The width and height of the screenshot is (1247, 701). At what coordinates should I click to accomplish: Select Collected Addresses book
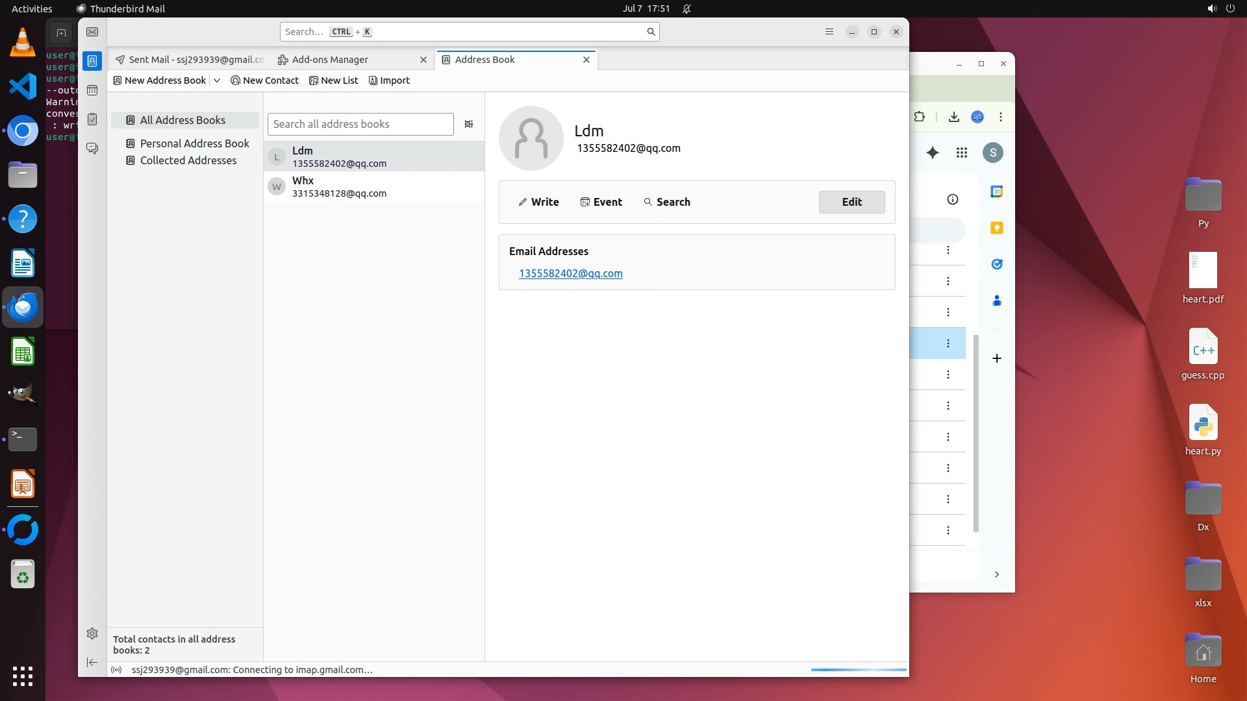point(188,160)
